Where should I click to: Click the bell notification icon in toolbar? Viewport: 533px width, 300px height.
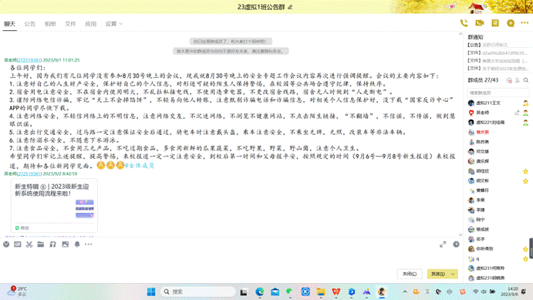pos(77,244)
